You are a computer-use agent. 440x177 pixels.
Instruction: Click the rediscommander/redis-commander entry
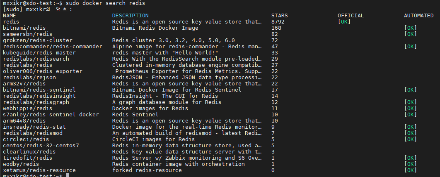pos(52,46)
